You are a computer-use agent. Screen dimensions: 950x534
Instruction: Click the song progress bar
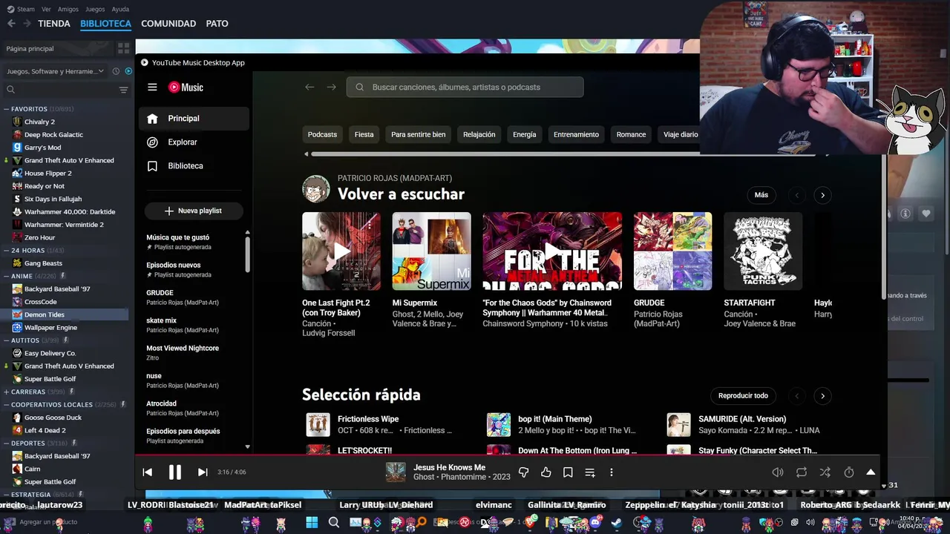[x=508, y=454]
